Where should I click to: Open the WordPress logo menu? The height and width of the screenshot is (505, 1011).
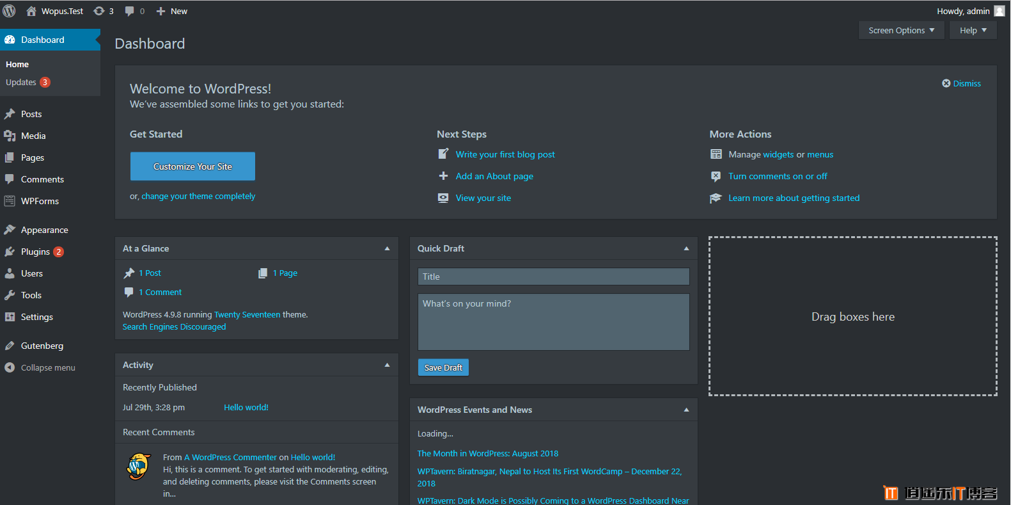(9, 11)
